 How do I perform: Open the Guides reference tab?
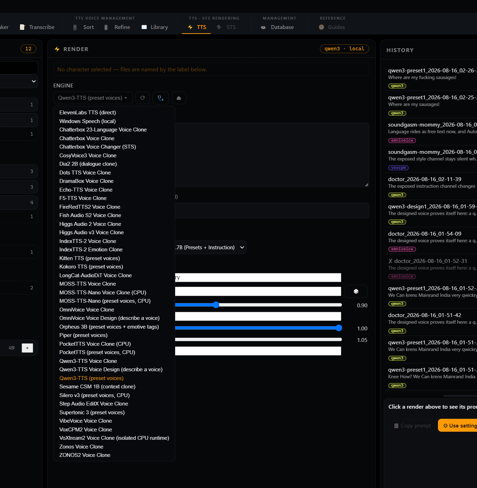332,27
